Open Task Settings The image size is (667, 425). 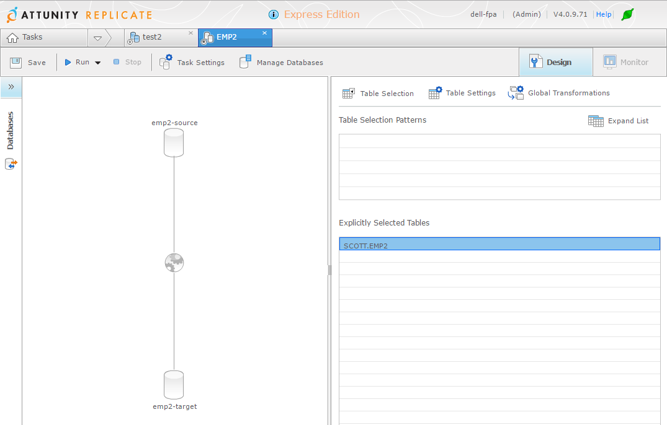click(192, 62)
